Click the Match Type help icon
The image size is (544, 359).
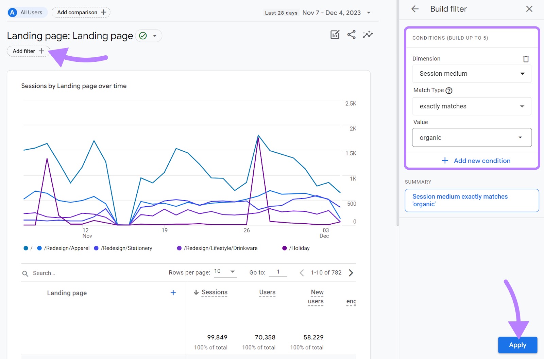pyautogui.click(x=449, y=91)
